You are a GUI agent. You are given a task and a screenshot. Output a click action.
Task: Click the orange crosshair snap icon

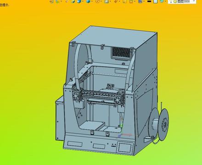click(x=116, y=1)
